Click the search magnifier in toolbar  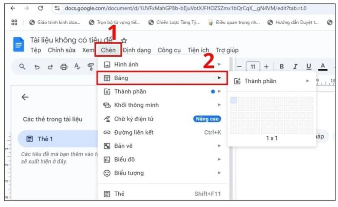[x=23, y=67]
